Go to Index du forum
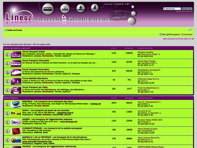The image size is (197, 148). (x=15, y=30)
